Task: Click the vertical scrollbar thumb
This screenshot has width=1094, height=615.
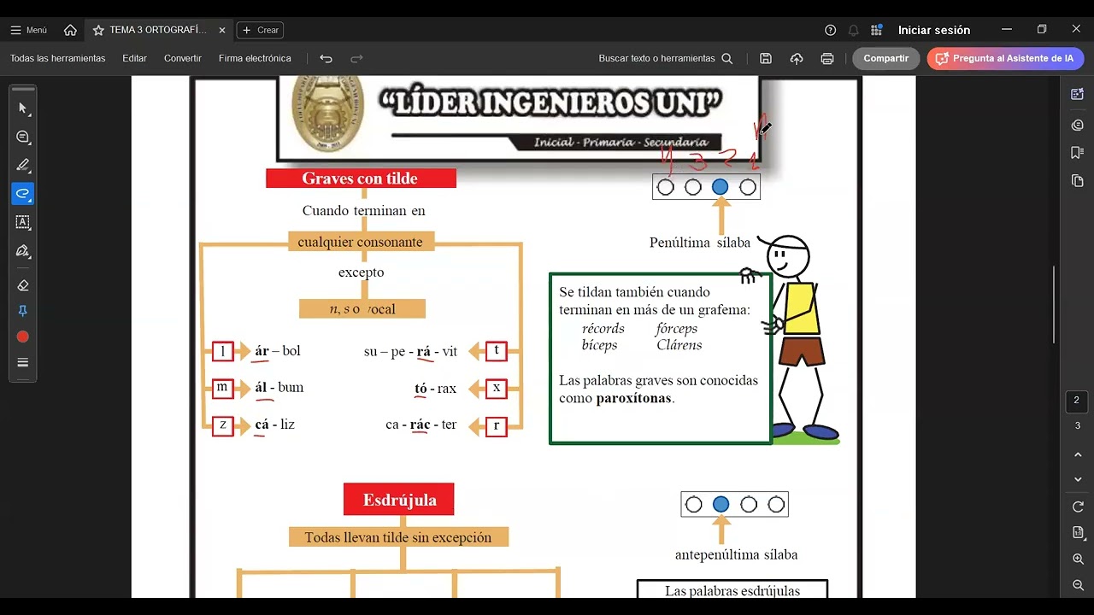Action: click(1054, 304)
